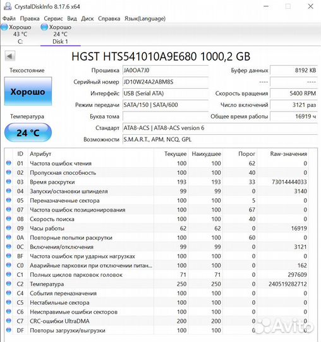Click the blue status orb for Disk 1
The width and height of the screenshot is (321, 342).
(x=44, y=27)
